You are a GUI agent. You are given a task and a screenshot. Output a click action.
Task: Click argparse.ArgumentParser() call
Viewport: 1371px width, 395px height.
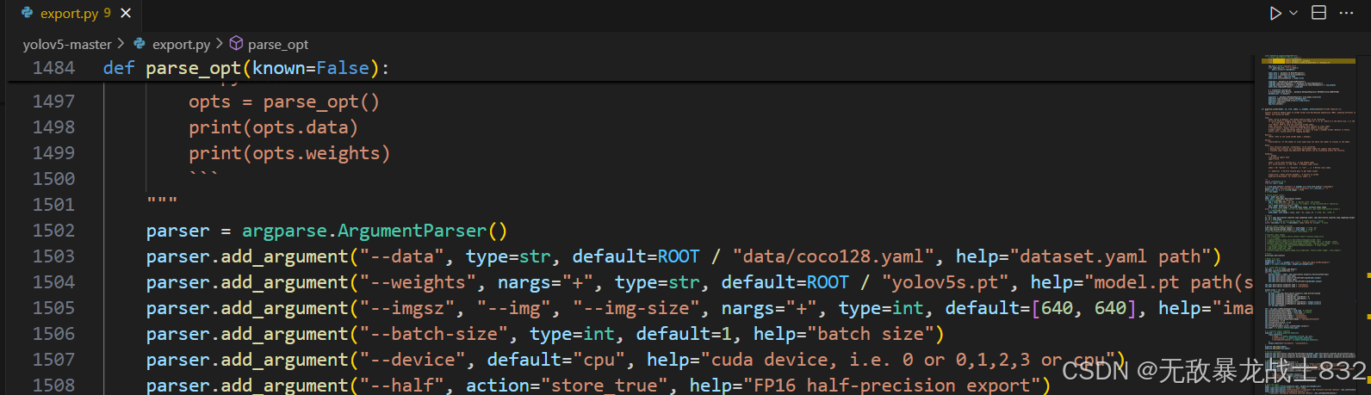375,231
